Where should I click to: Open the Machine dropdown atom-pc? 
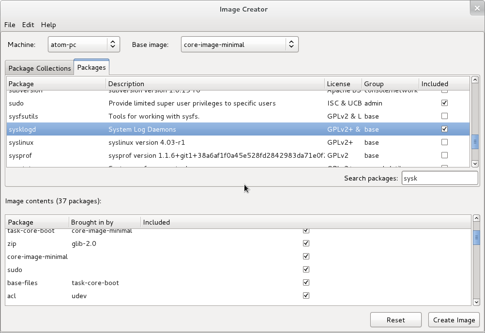(x=83, y=45)
